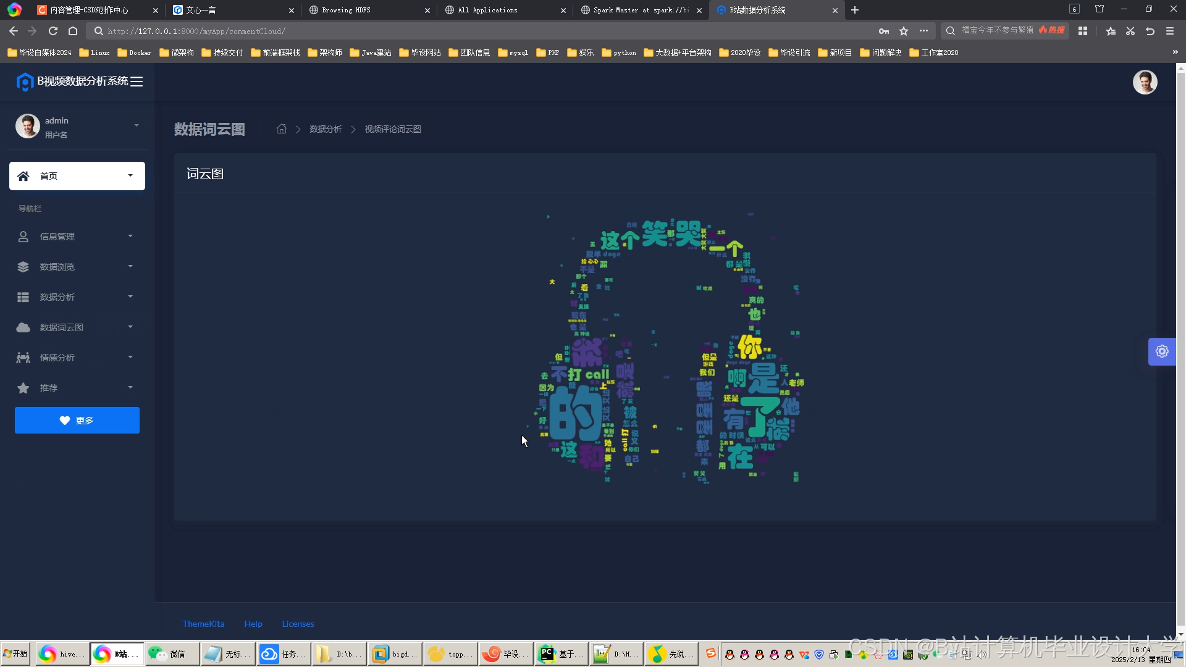The width and height of the screenshot is (1186, 667).
Task: Click the 数据浏览 layers icon in sidebar
Action: [23, 267]
